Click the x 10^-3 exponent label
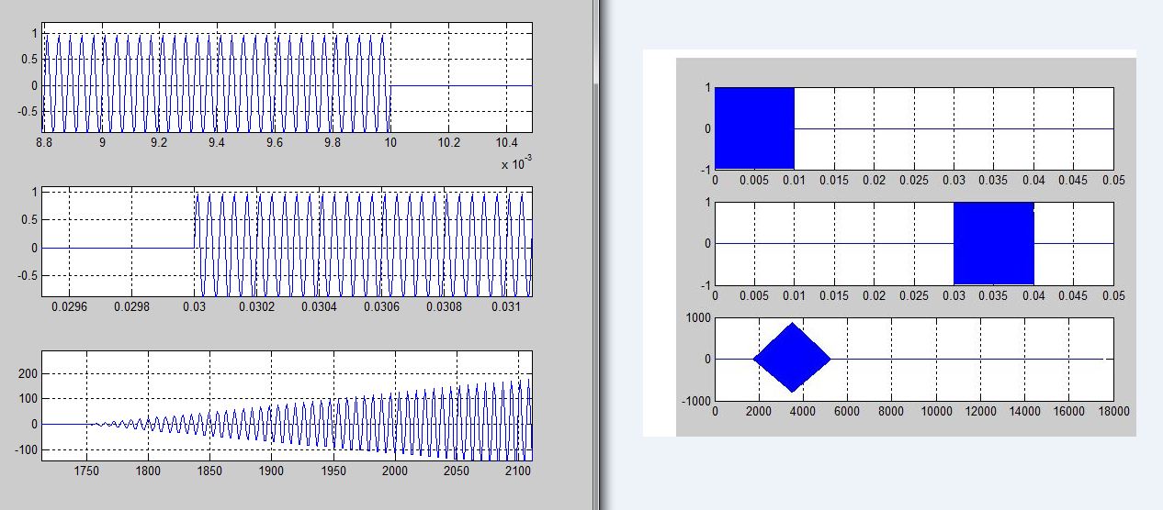 (517, 163)
